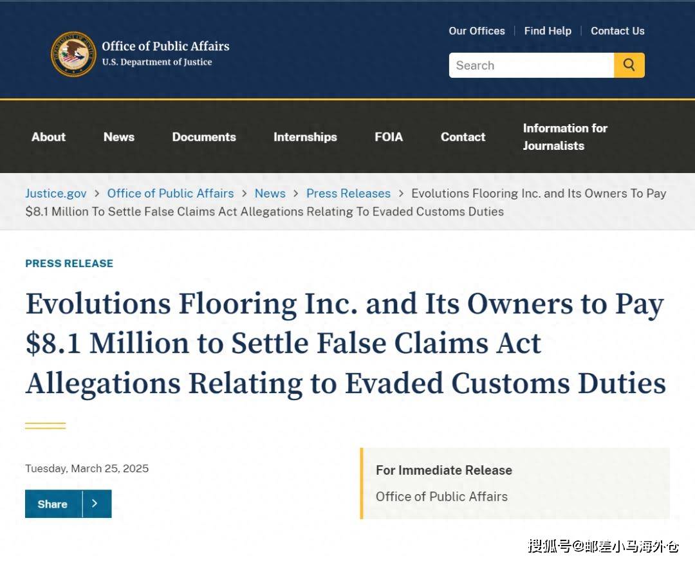Screen dimensions: 695x561
Task: Open the FOIA navigation item
Action: [x=389, y=137]
